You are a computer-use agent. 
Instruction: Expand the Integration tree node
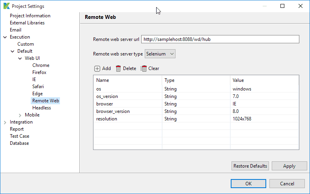point(5,122)
